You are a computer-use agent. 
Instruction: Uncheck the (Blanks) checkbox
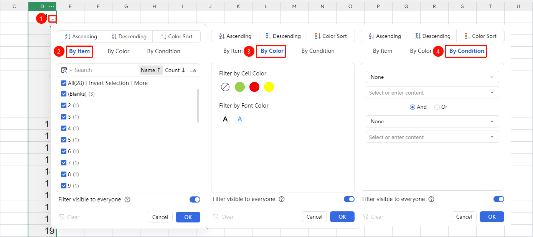[x=64, y=94]
